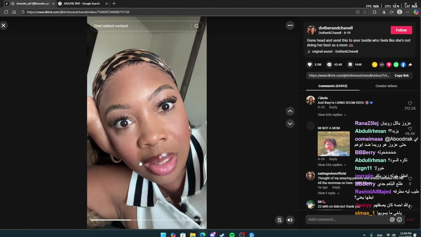Image resolution: width=421 pixels, height=237 pixels.
Task: Reply to the IM NOT A MOM comment
Action: tap(333, 159)
